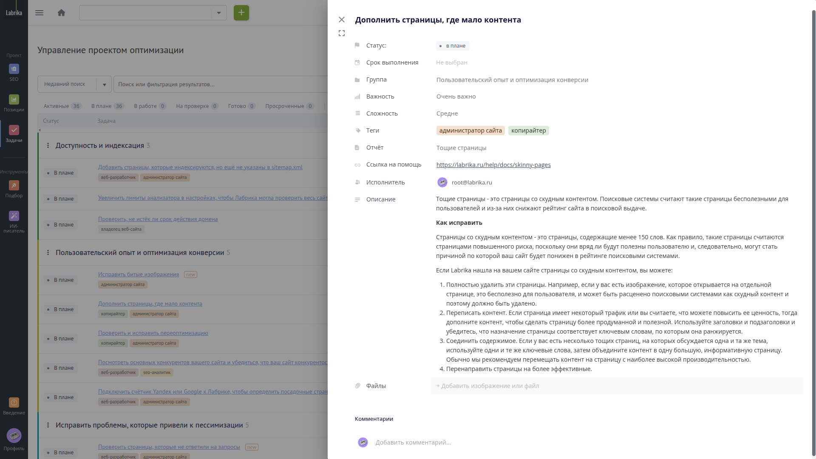Change complexity Средне value
Image resolution: width=816 pixels, height=459 pixels.
[447, 113]
